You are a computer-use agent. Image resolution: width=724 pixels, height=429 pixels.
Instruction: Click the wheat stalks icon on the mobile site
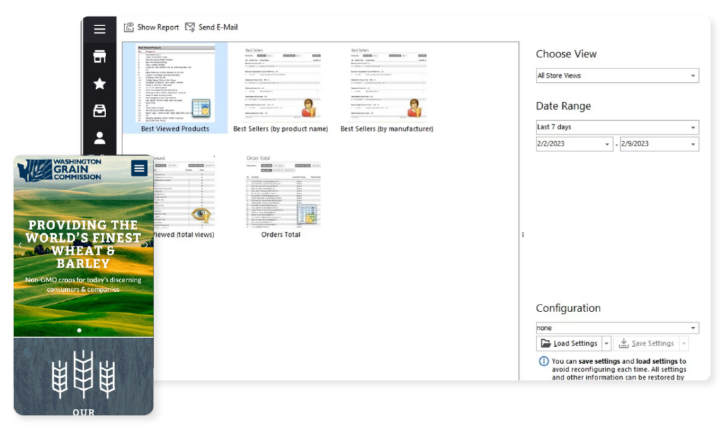pos(83,374)
